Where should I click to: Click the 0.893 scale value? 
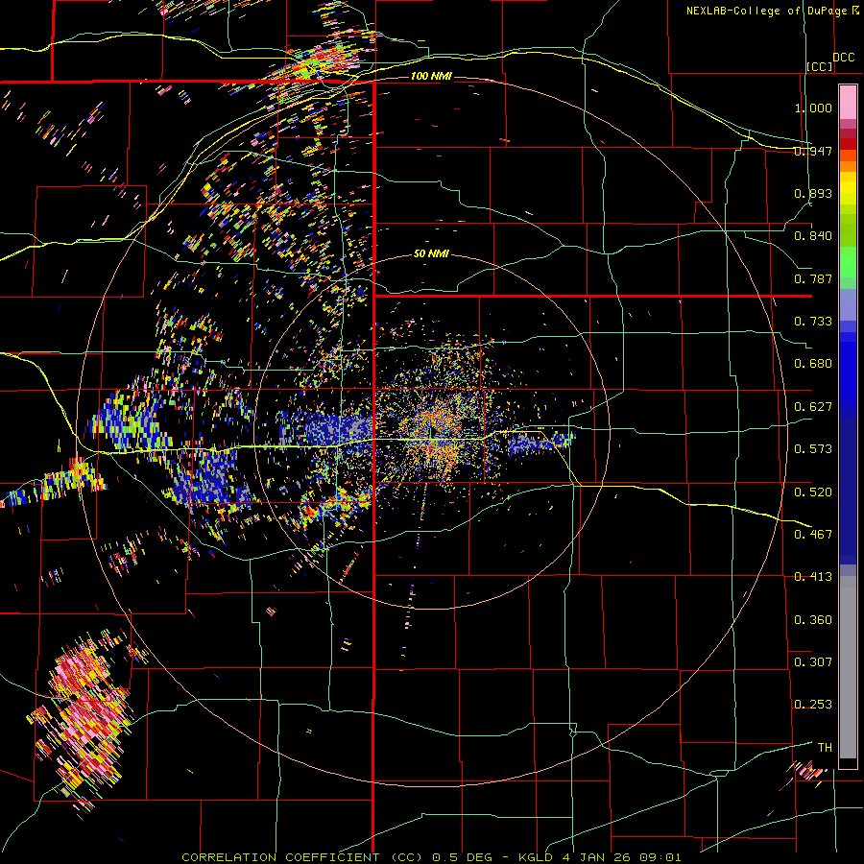click(813, 193)
